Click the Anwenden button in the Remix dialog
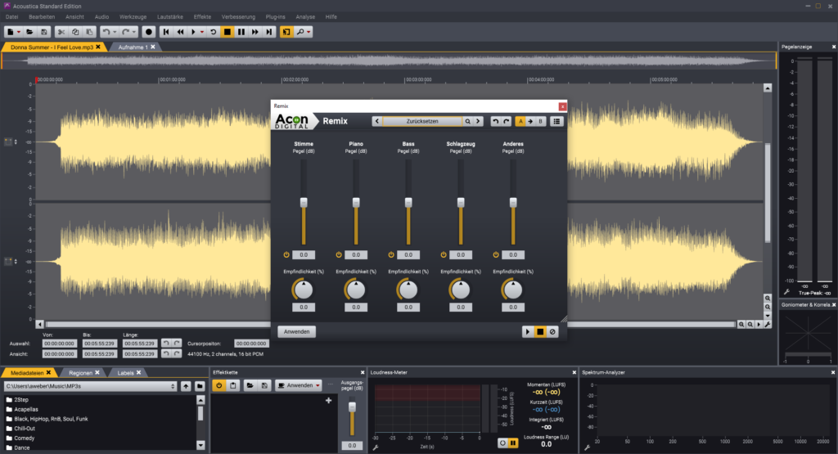The height and width of the screenshot is (454, 838). tap(295, 331)
